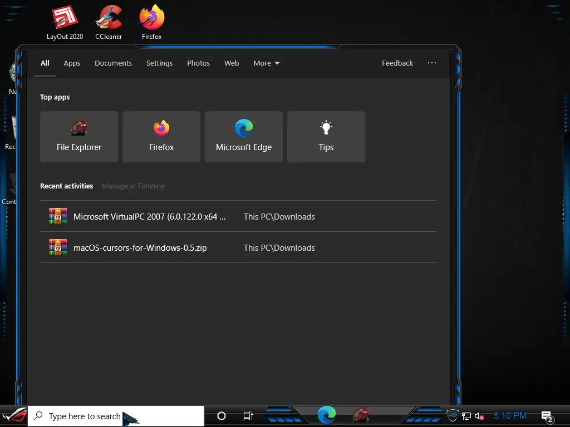This screenshot has height=427, width=570.
Task: Click Manage in Timeline link
Action: click(x=134, y=186)
